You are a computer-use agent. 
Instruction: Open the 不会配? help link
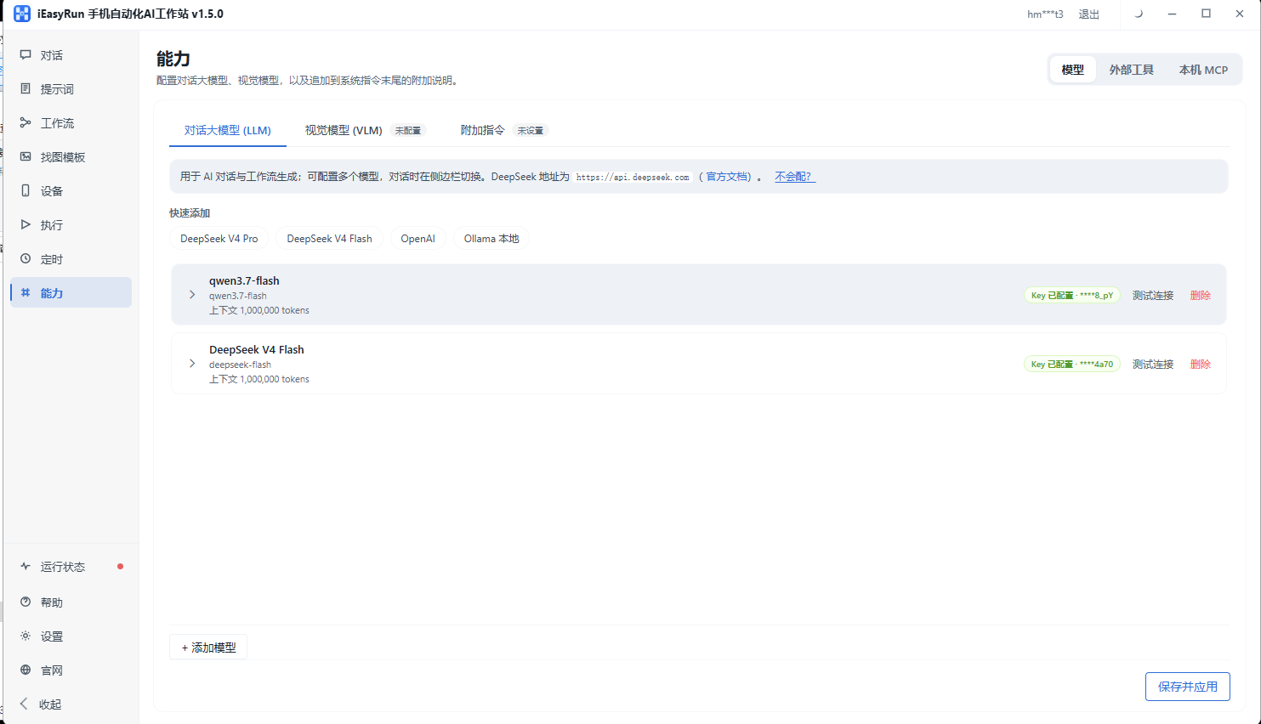coord(794,177)
